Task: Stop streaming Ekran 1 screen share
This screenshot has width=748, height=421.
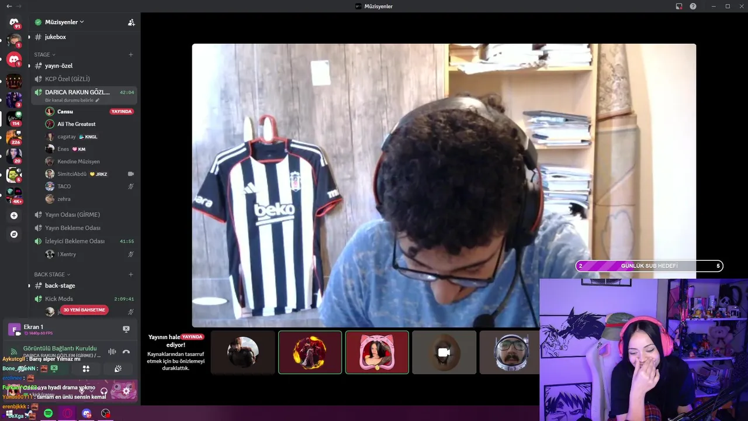Action: click(126, 329)
